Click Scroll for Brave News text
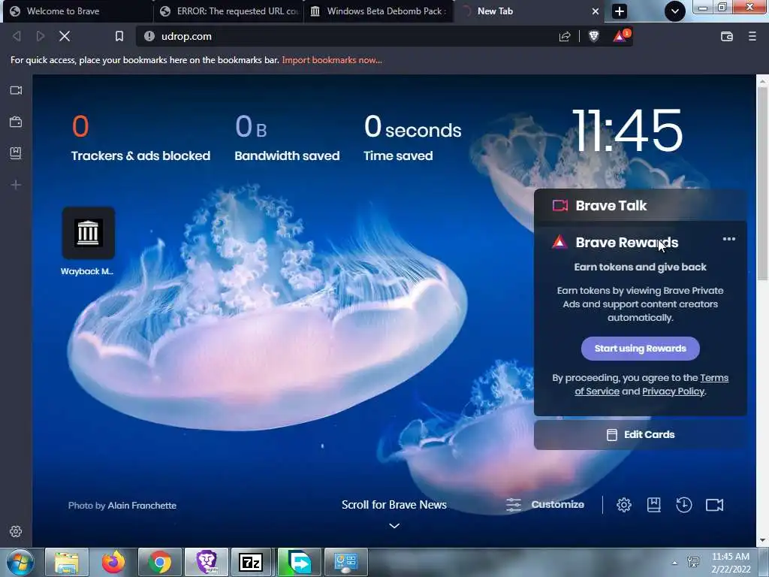This screenshot has width=769, height=577. (x=394, y=505)
